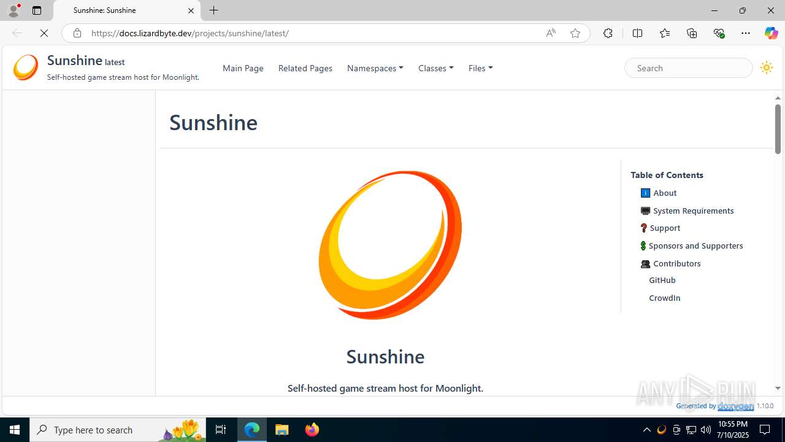Stop loading the page with X button
Viewport: 785px width, 442px height.
pyautogui.click(x=44, y=33)
